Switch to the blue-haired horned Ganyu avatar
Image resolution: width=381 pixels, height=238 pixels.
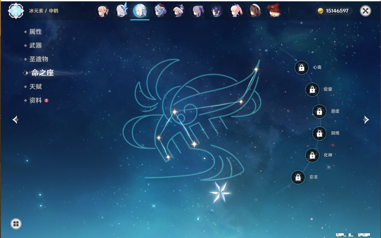click(159, 11)
